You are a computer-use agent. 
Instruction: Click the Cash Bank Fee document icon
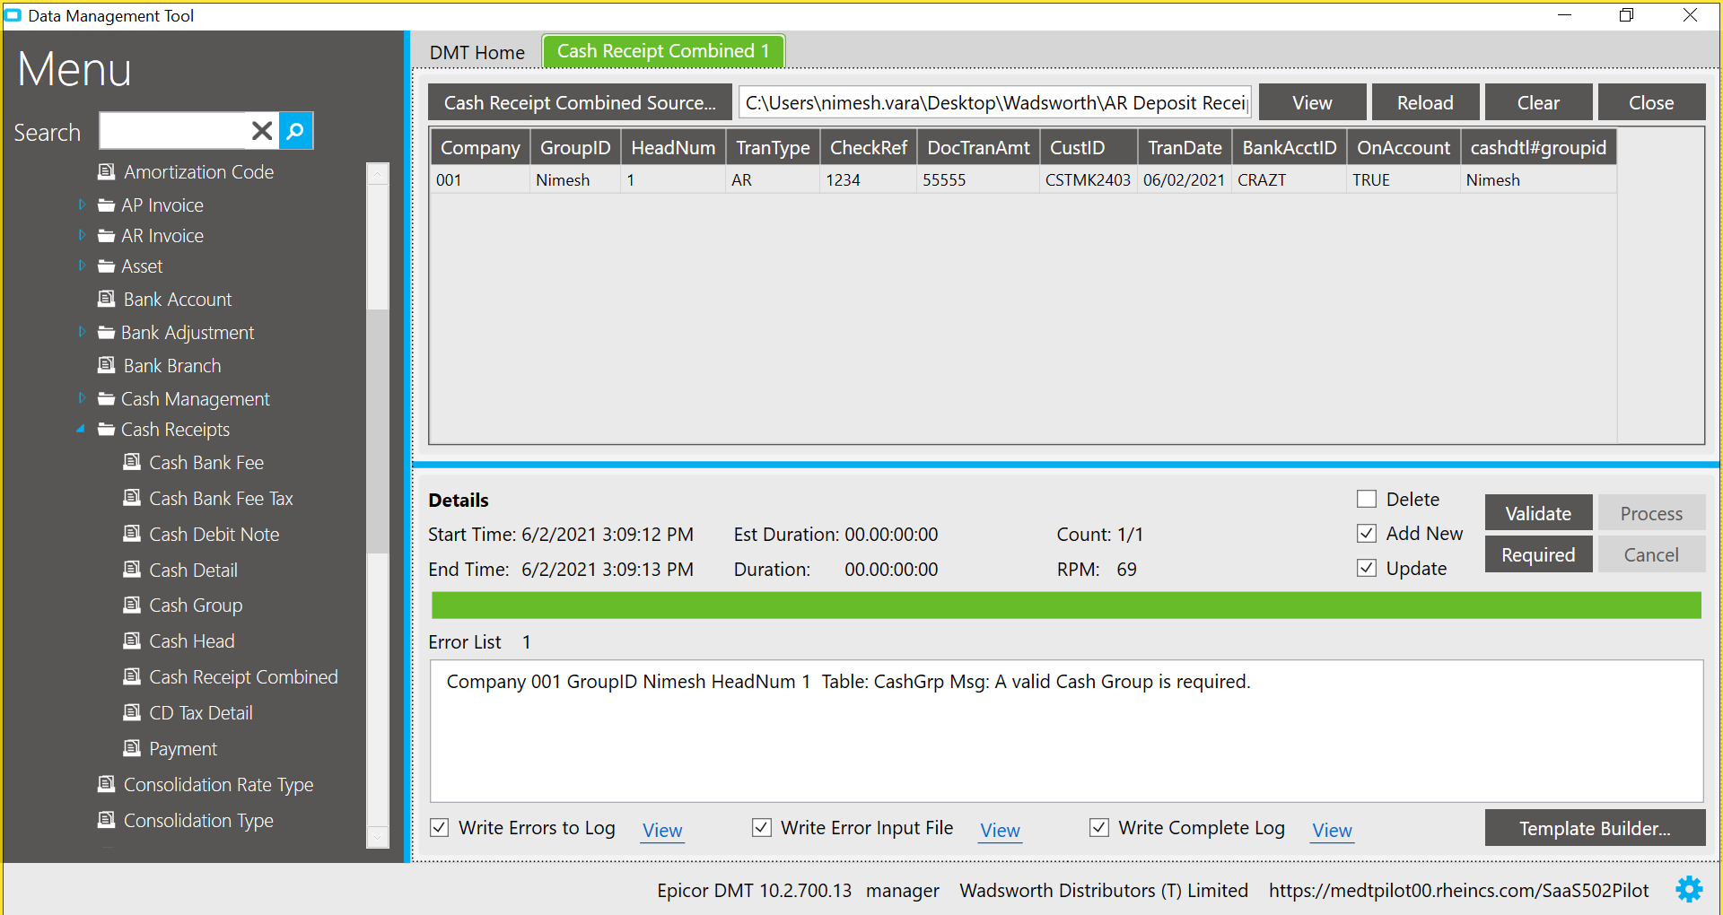132,462
